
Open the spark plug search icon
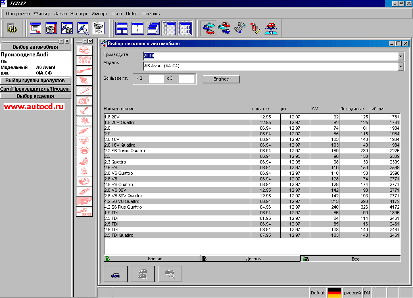tap(83, 28)
